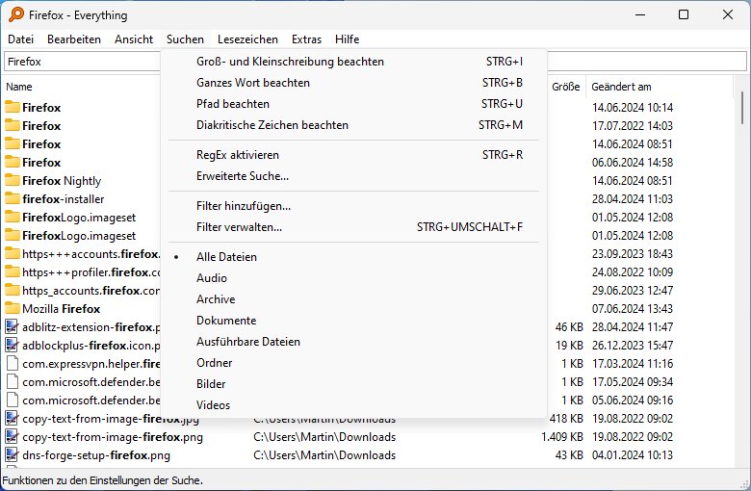This screenshot has width=751, height=491.
Task: Select the firefox-installer folder icon
Action: 13,199
